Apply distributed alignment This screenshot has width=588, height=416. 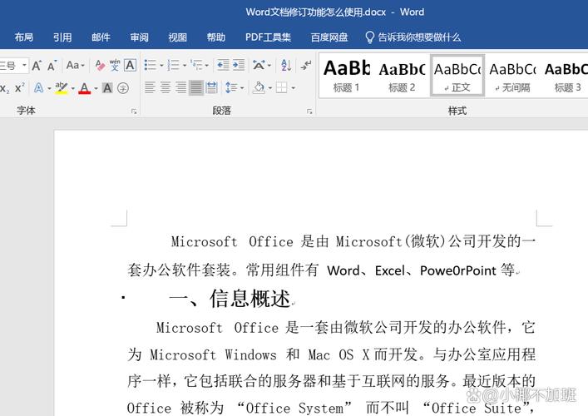tap(211, 88)
